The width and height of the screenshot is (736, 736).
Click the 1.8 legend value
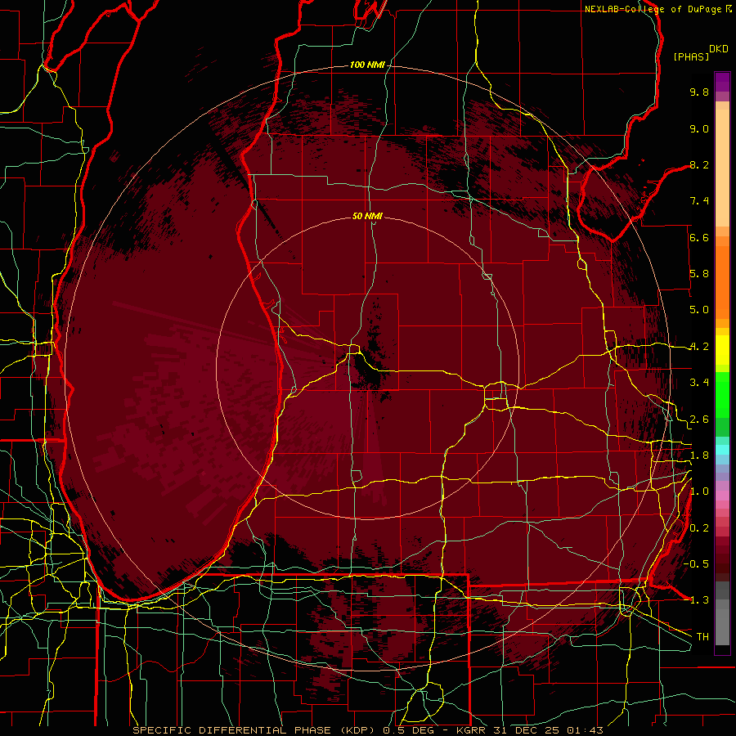click(699, 456)
